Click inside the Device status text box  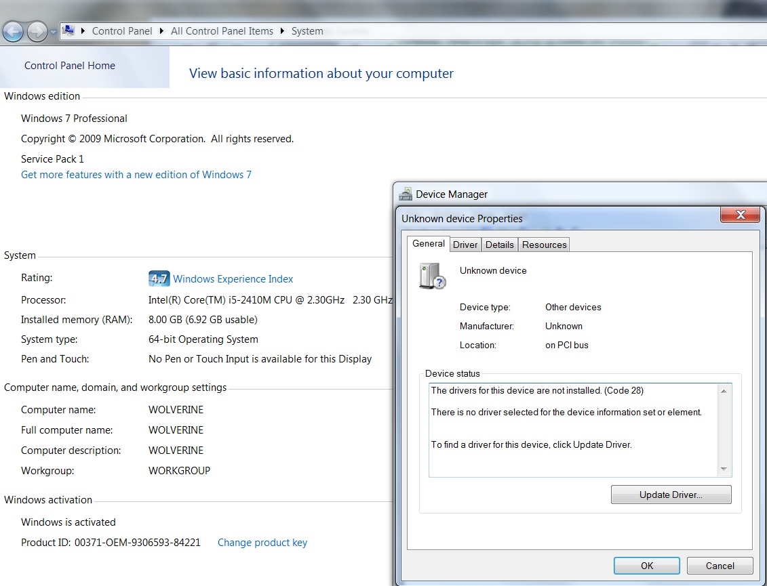tap(573, 430)
